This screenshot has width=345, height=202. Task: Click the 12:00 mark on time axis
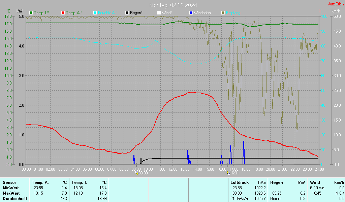173,169
